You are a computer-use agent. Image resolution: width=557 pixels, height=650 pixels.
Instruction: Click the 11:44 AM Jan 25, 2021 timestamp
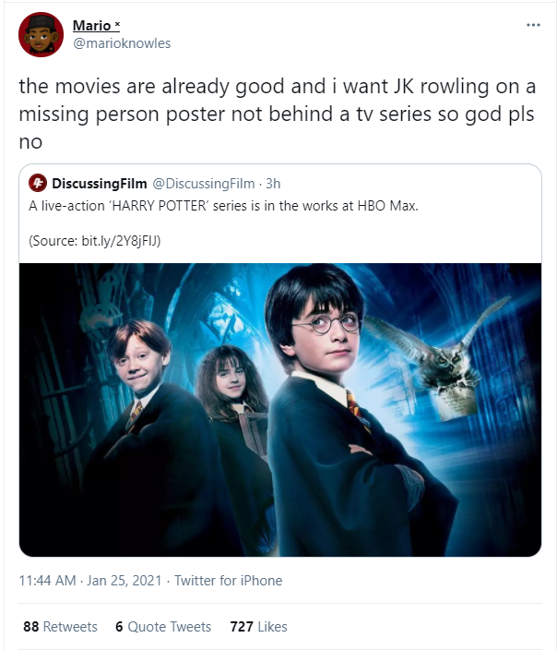(90, 581)
